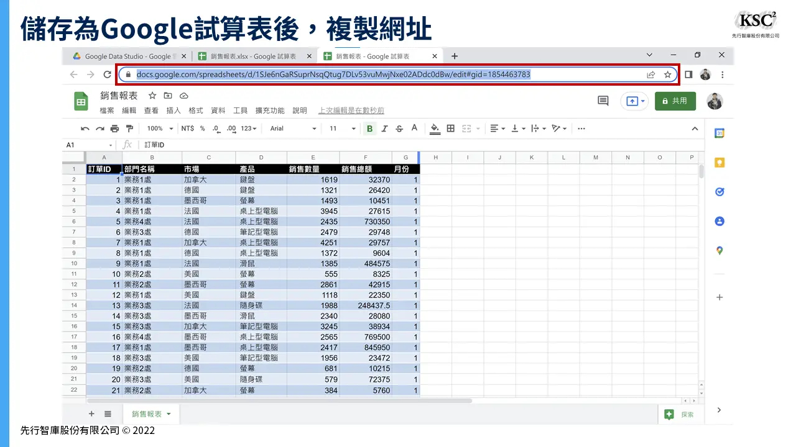Open the comment history icon
The width and height of the screenshot is (796, 447).
603,101
